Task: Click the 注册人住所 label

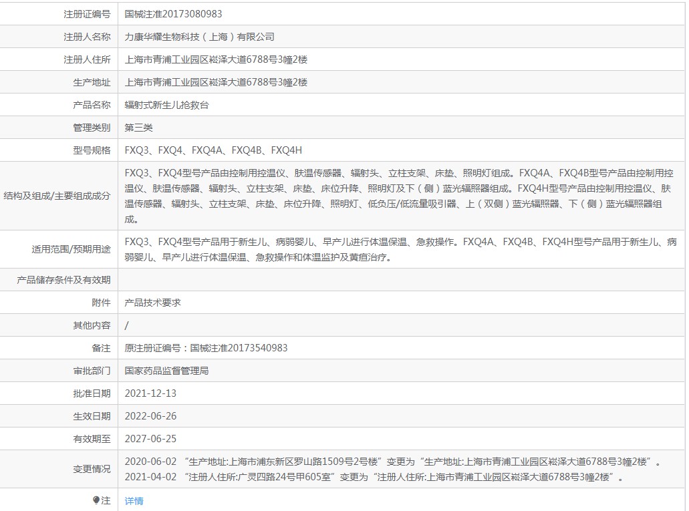Action: point(87,59)
